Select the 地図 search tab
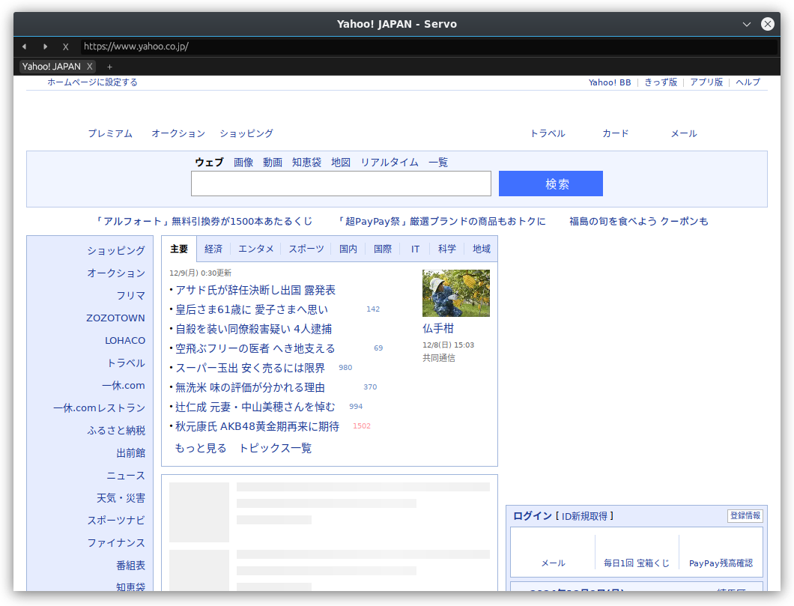This screenshot has height=606, width=794. click(341, 162)
